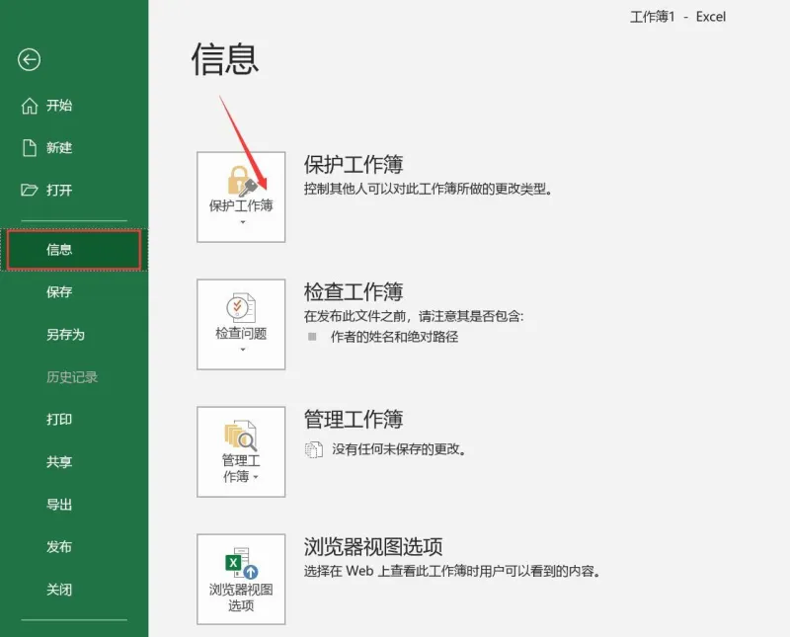
Task: Expand the 检查问题 dropdown arrow
Action: coord(243,350)
